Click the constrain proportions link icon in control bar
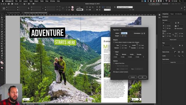The height and width of the screenshot is (105, 186). click(x=28, y=8)
